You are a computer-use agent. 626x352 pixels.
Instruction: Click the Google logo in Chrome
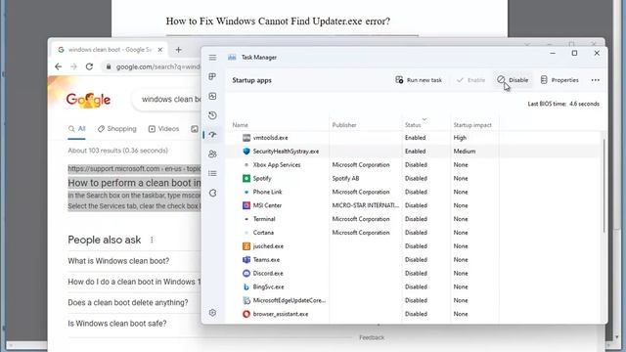tap(88, 100)
